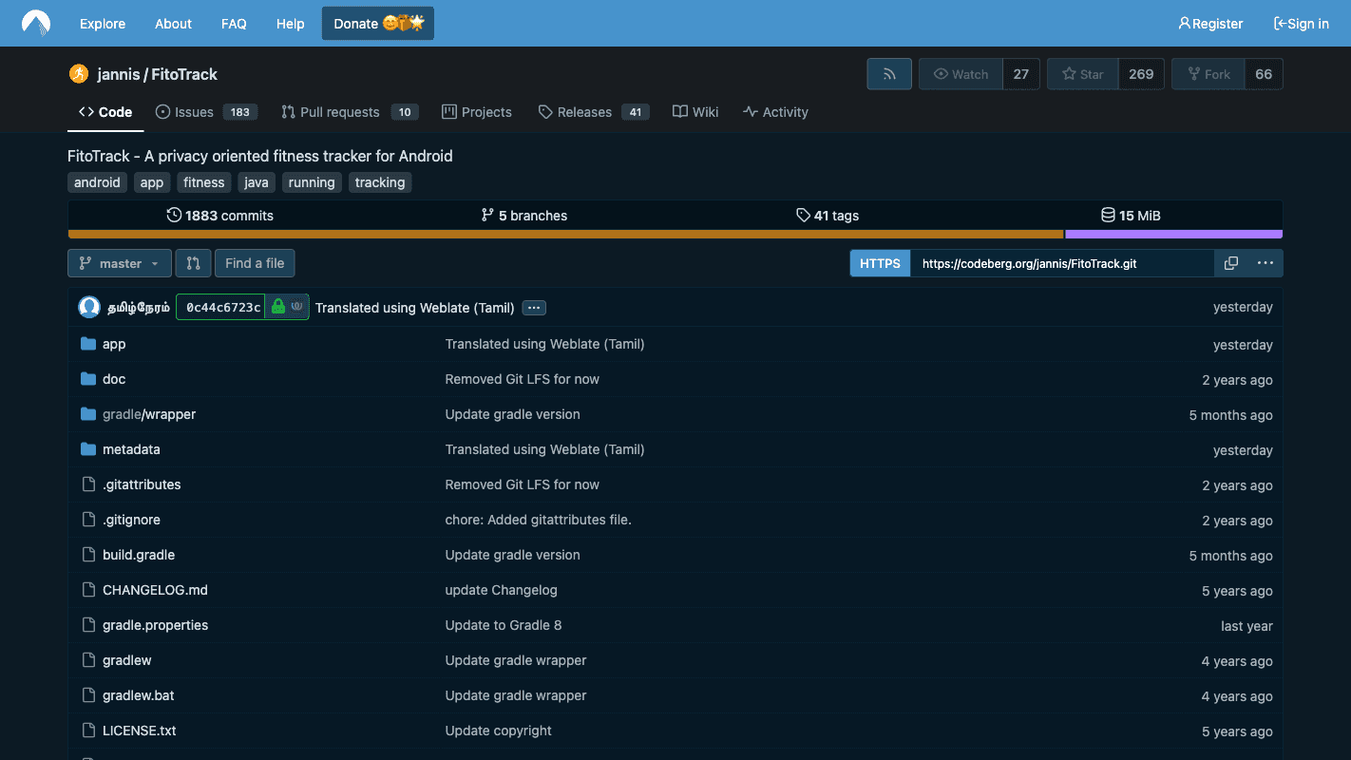Switch to the Wiki tab
1351x760 pixels.
point(695,112)
